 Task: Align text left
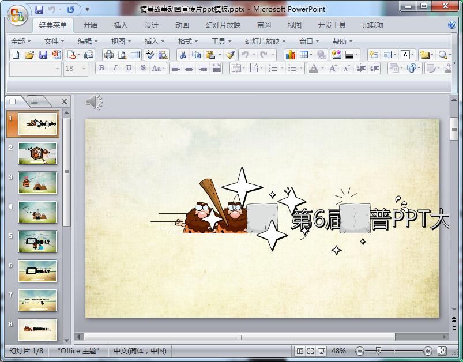tap(176, 68)
